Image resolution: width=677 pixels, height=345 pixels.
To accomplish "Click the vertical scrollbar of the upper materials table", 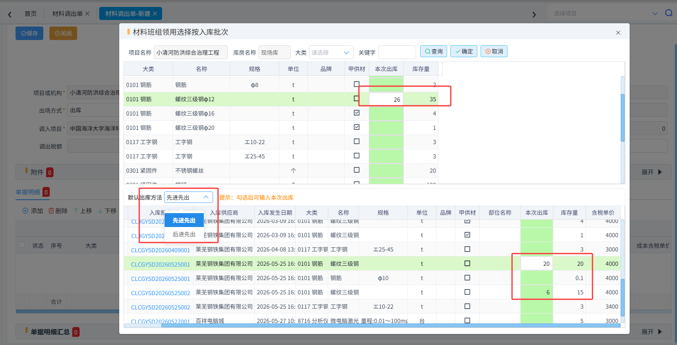I will pyautogui.click(x=623, y=118).
